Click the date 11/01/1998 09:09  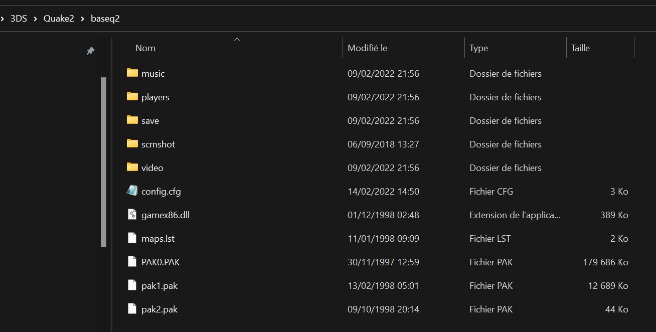383,239
